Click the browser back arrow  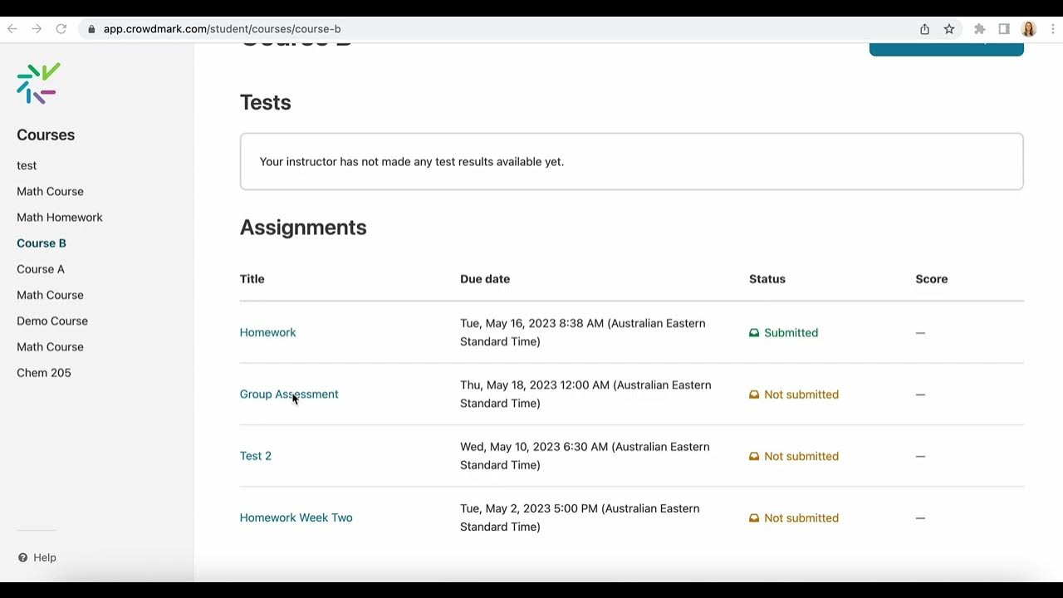[x=12, y=29]
